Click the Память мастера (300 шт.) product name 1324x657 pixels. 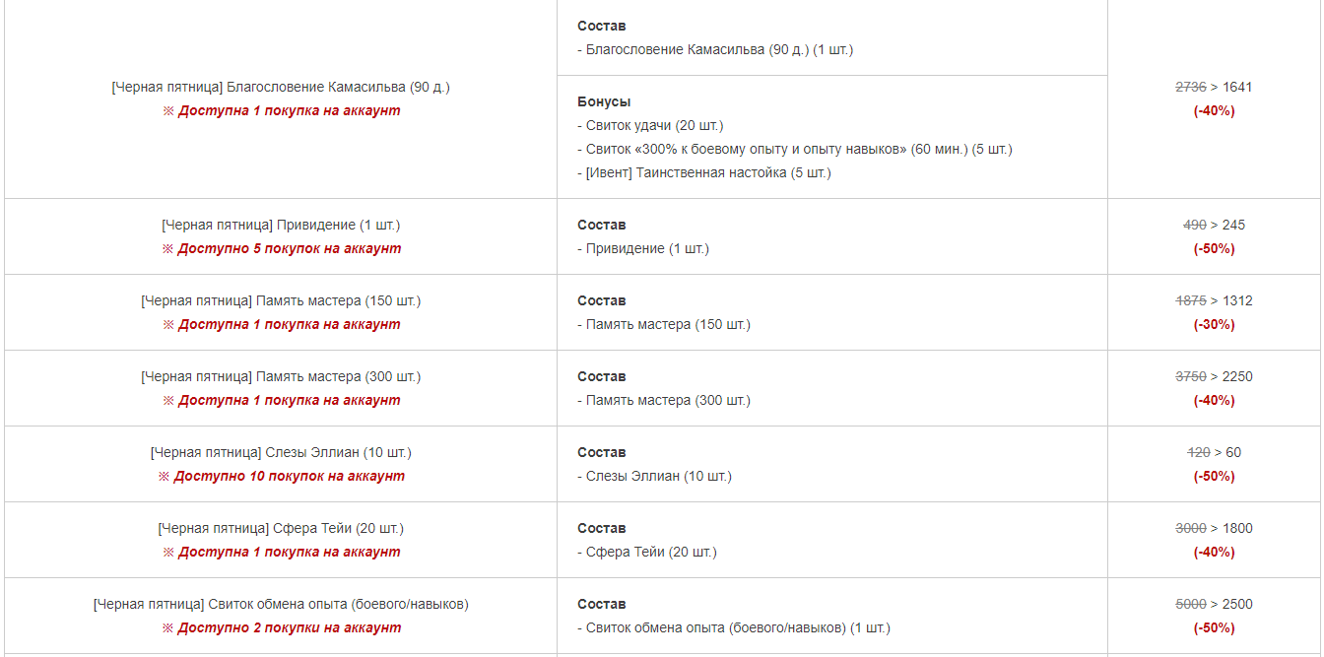click(281, 376)
